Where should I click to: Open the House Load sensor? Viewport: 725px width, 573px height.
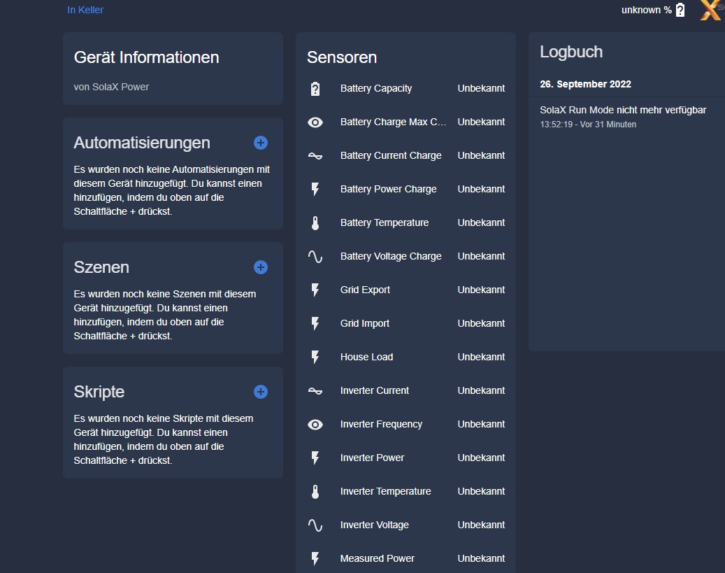point(406,357)
